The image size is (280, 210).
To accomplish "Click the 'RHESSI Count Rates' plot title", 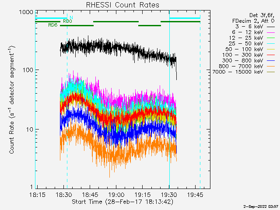I will click(122, 5).
